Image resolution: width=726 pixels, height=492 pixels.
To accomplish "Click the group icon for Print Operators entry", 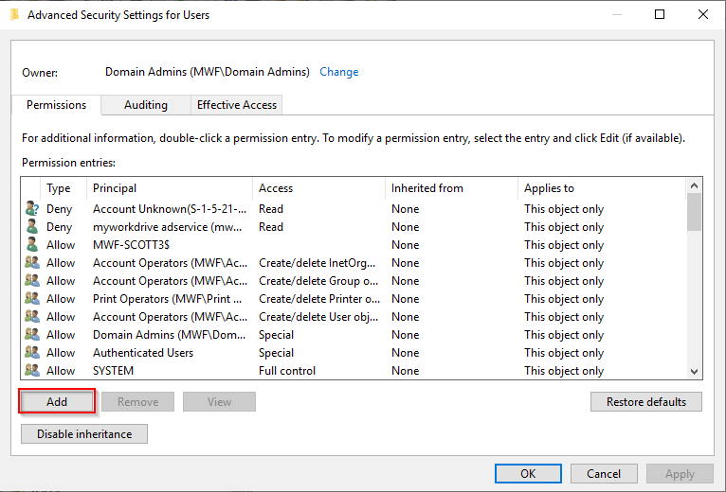I will (x=32, y=299).
